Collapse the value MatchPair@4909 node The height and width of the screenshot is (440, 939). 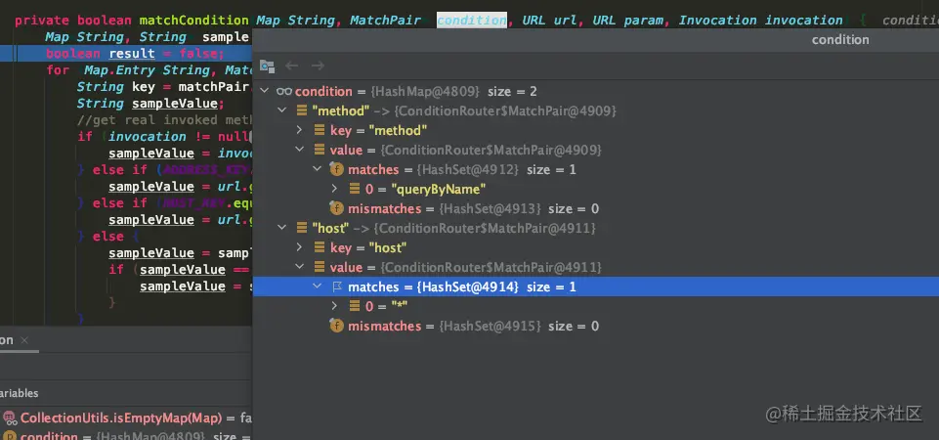(x=300, y=150)
